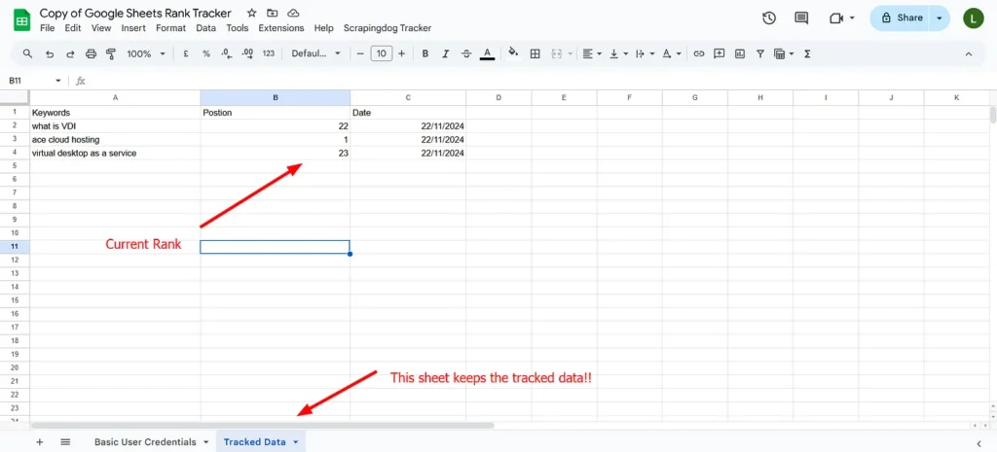The image size is (997, 452).
Task: Rename document title field
Action: (135, 14)
